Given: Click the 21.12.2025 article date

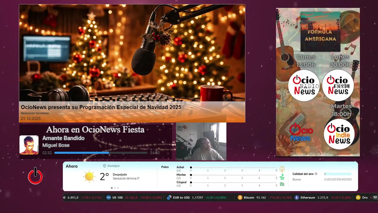Looking at the screenshot, I should 31,119.
